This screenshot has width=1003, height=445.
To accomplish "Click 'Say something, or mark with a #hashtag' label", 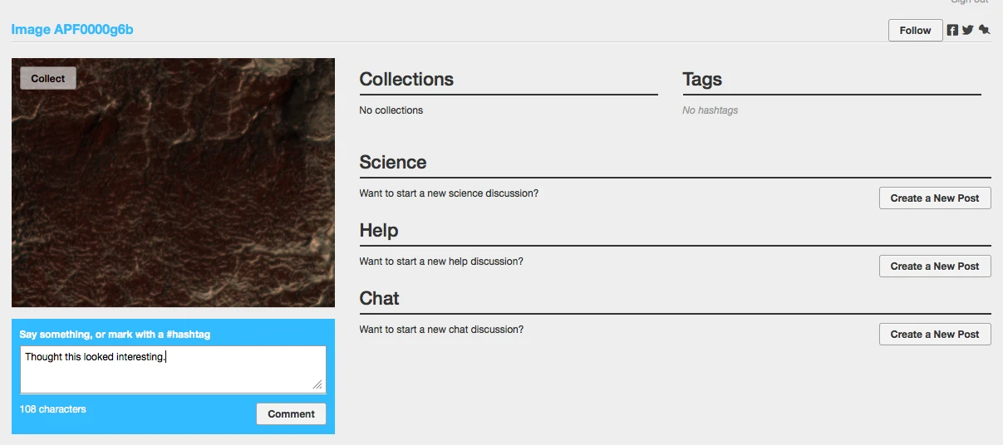I will click(115, 335).
